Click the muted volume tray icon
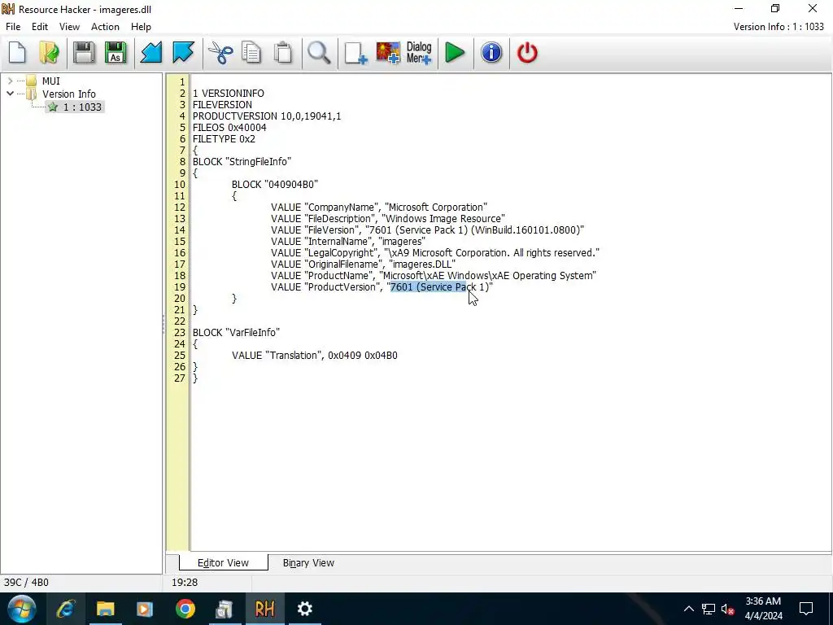833x625 pixels. click(727, 609)
